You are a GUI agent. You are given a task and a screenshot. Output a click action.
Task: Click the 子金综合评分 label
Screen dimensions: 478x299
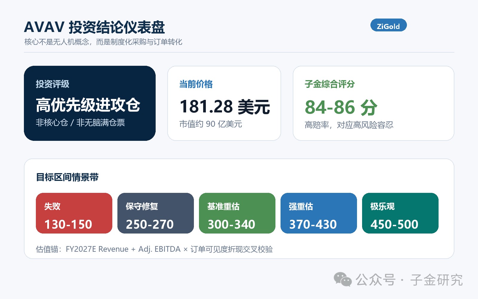330,84
